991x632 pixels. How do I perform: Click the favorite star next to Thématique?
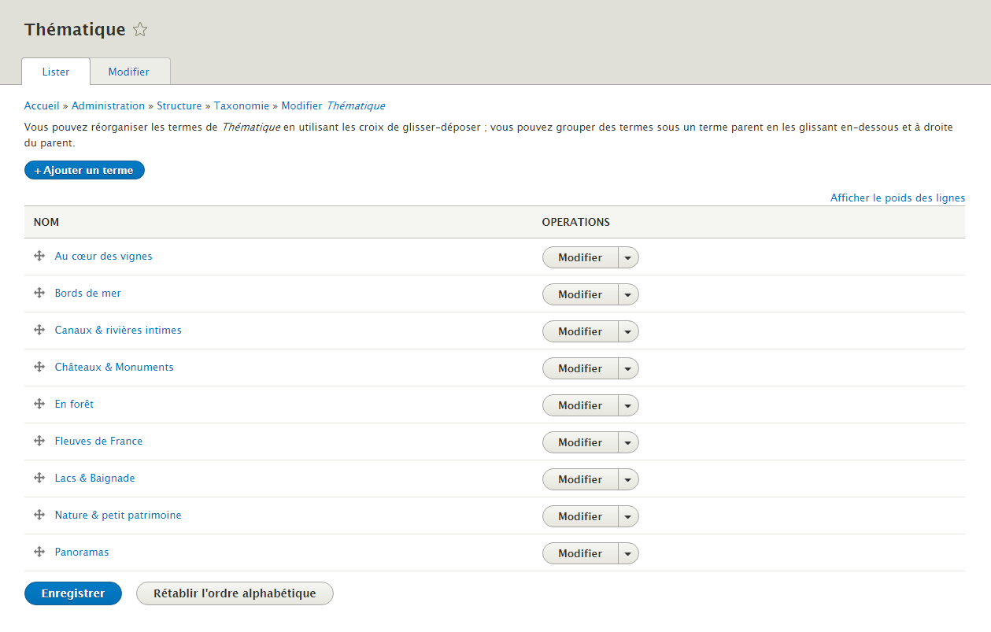140,30
